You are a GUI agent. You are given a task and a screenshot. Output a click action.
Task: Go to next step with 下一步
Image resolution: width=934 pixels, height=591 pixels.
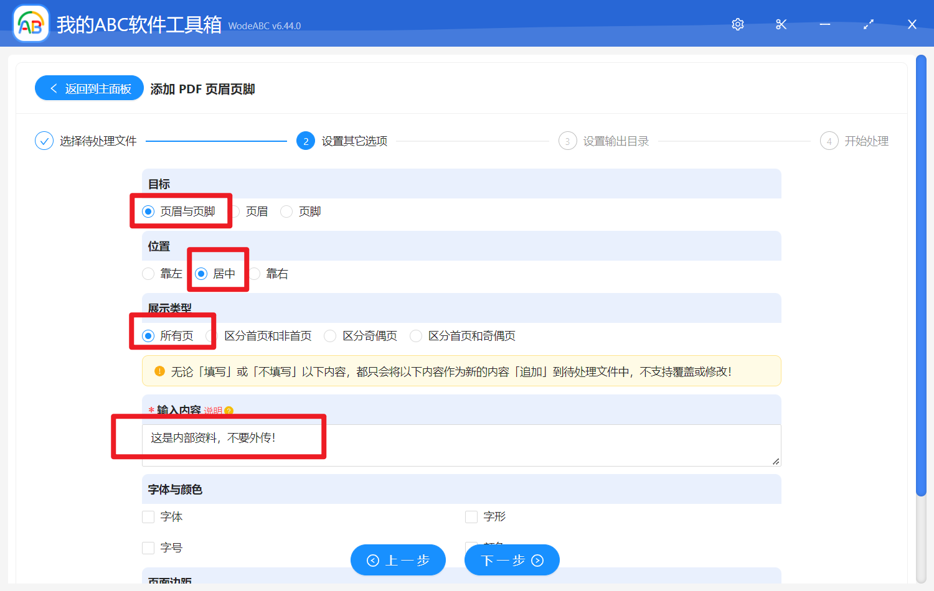point(512,561)
